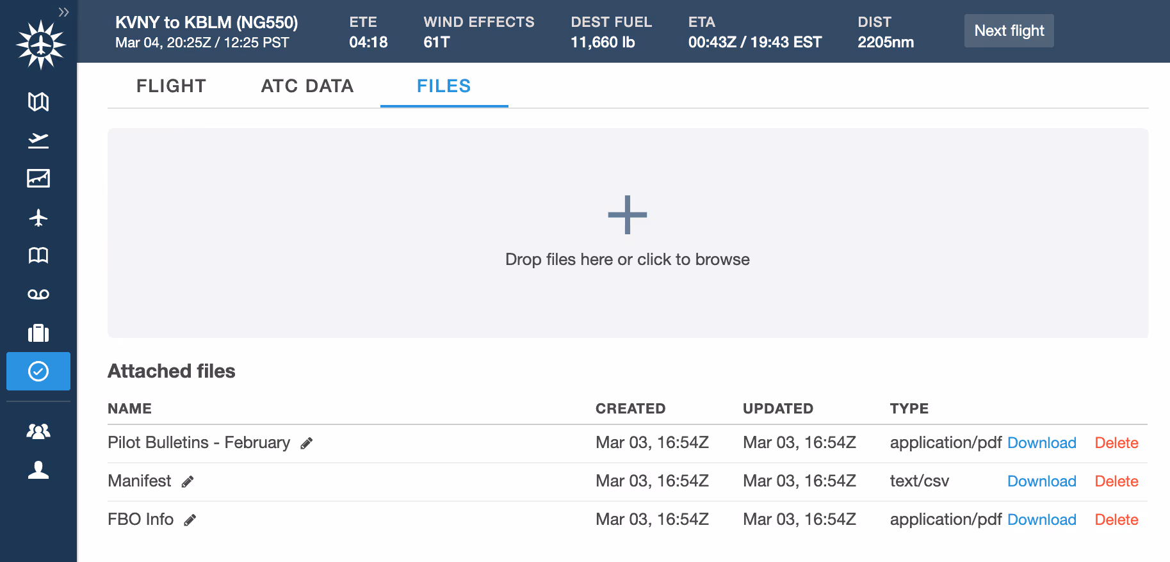The height and width of the screenshot is (562, 1170).
Task: Download the Manifest file
Action: 1041,481
